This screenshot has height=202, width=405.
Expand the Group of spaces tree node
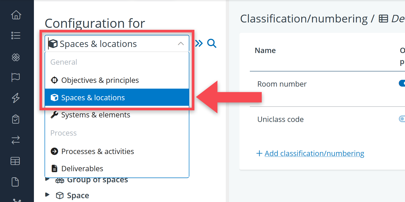(47, 180)
